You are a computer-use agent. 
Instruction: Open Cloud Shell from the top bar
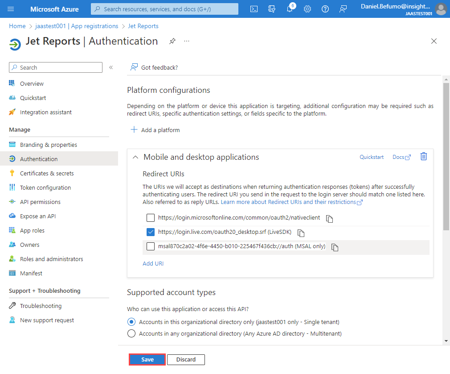[x=254, y=9]
